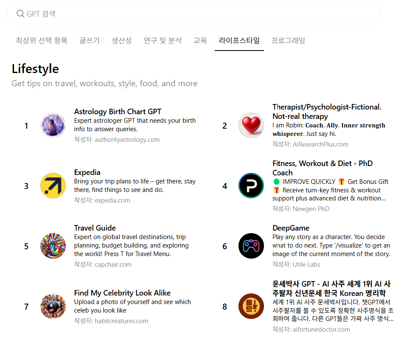
Task: Switch to the 프로그래밍 tab
Action: (x=288, y=40)
